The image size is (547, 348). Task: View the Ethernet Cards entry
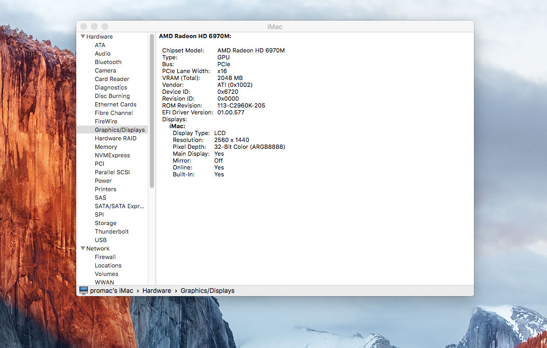point(115,104)
